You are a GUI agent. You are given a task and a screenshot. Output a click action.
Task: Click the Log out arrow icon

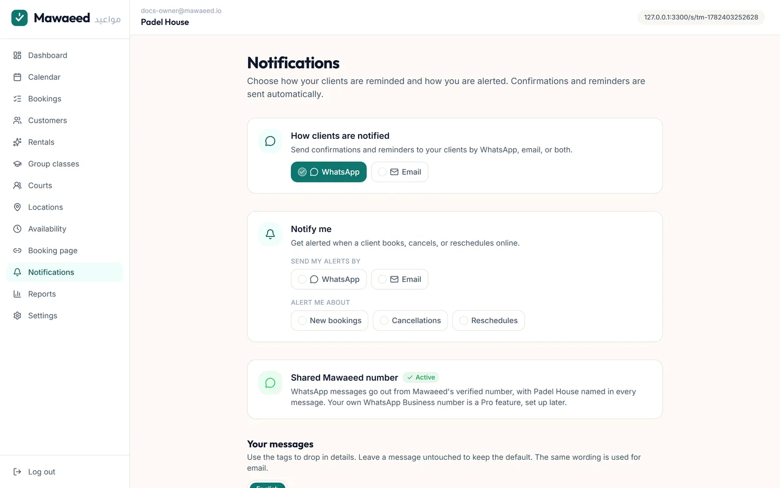click(17, 472)
